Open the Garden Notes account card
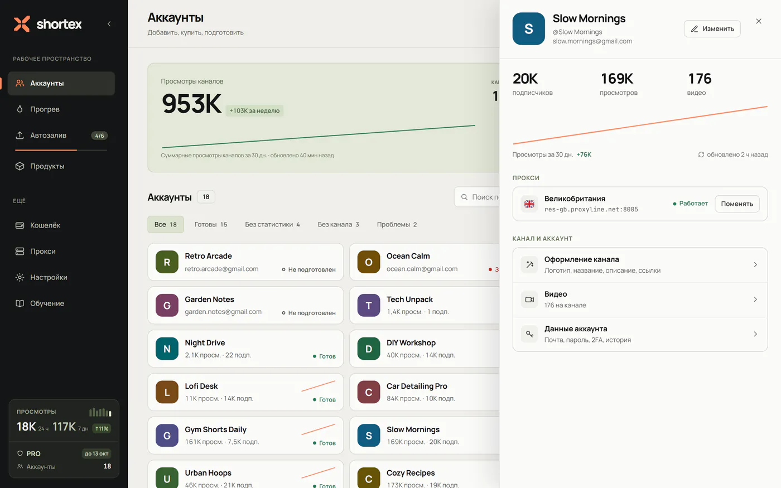The height and width of the screenshot is (488, 781). tap(245, 305)
